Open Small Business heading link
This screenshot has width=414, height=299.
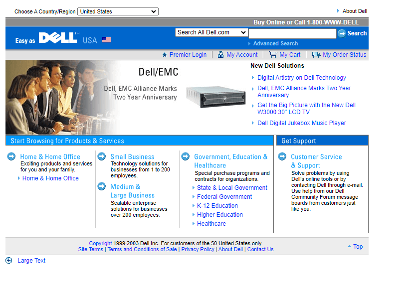point(132,157)
